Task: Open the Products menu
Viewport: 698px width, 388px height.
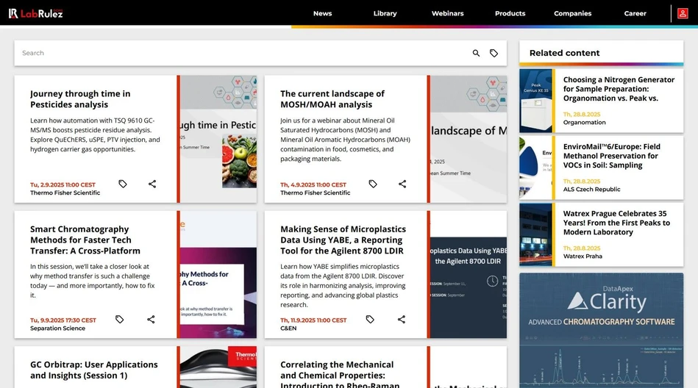Action: [510, 13]
